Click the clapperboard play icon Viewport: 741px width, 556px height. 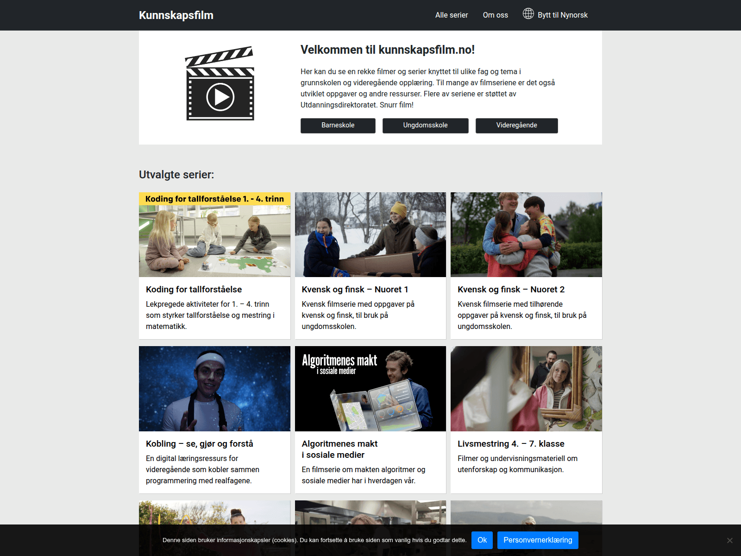click(220, 83)
